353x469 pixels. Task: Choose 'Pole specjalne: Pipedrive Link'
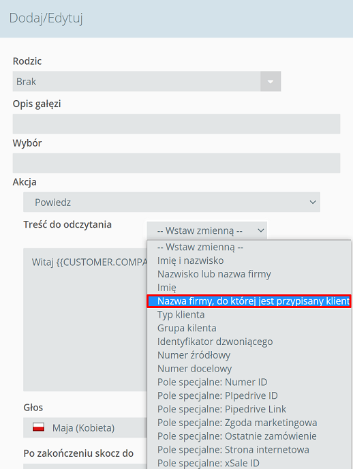pyautogui.click(x=249, y=409)
